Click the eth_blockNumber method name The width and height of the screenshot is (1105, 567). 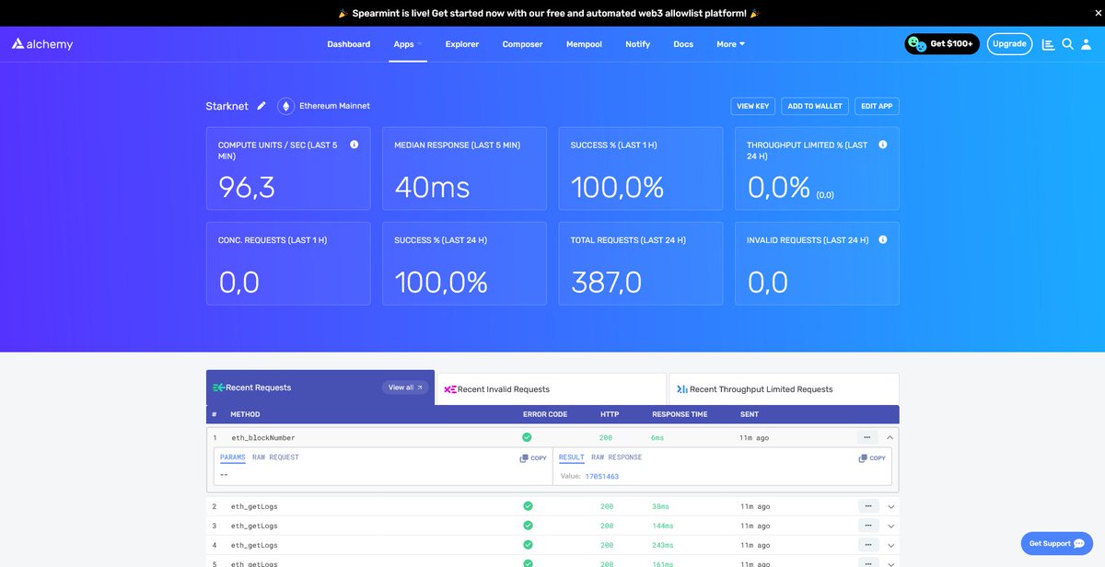[263, 437]
